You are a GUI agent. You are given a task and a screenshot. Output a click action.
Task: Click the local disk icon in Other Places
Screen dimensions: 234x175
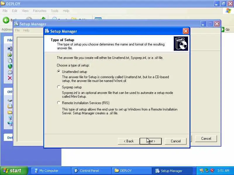pyautogui.click(x=10, y=100)
